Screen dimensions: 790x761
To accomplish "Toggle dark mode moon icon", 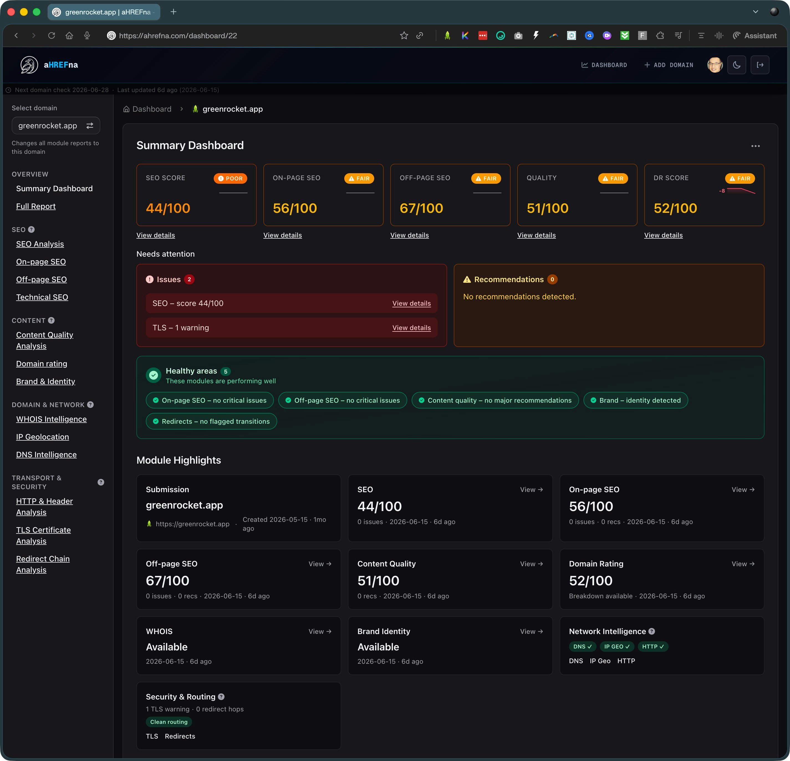I will click(737, 65).
